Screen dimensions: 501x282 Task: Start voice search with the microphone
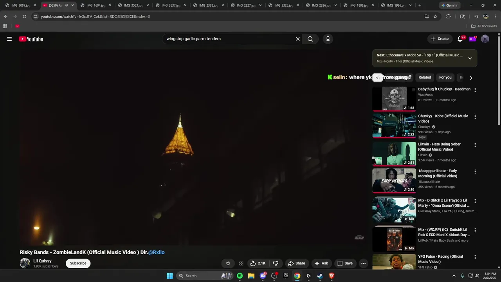(328, 39)
